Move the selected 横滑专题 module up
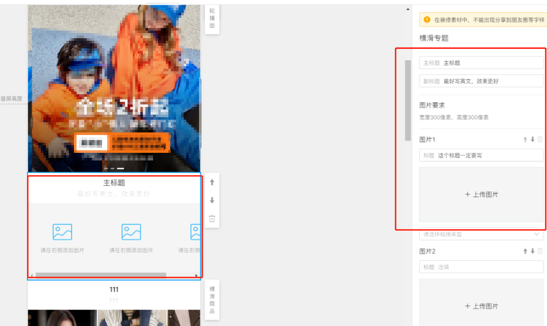Image resolution: width=547 pixels, height=326 pixels. coord(212,182)
